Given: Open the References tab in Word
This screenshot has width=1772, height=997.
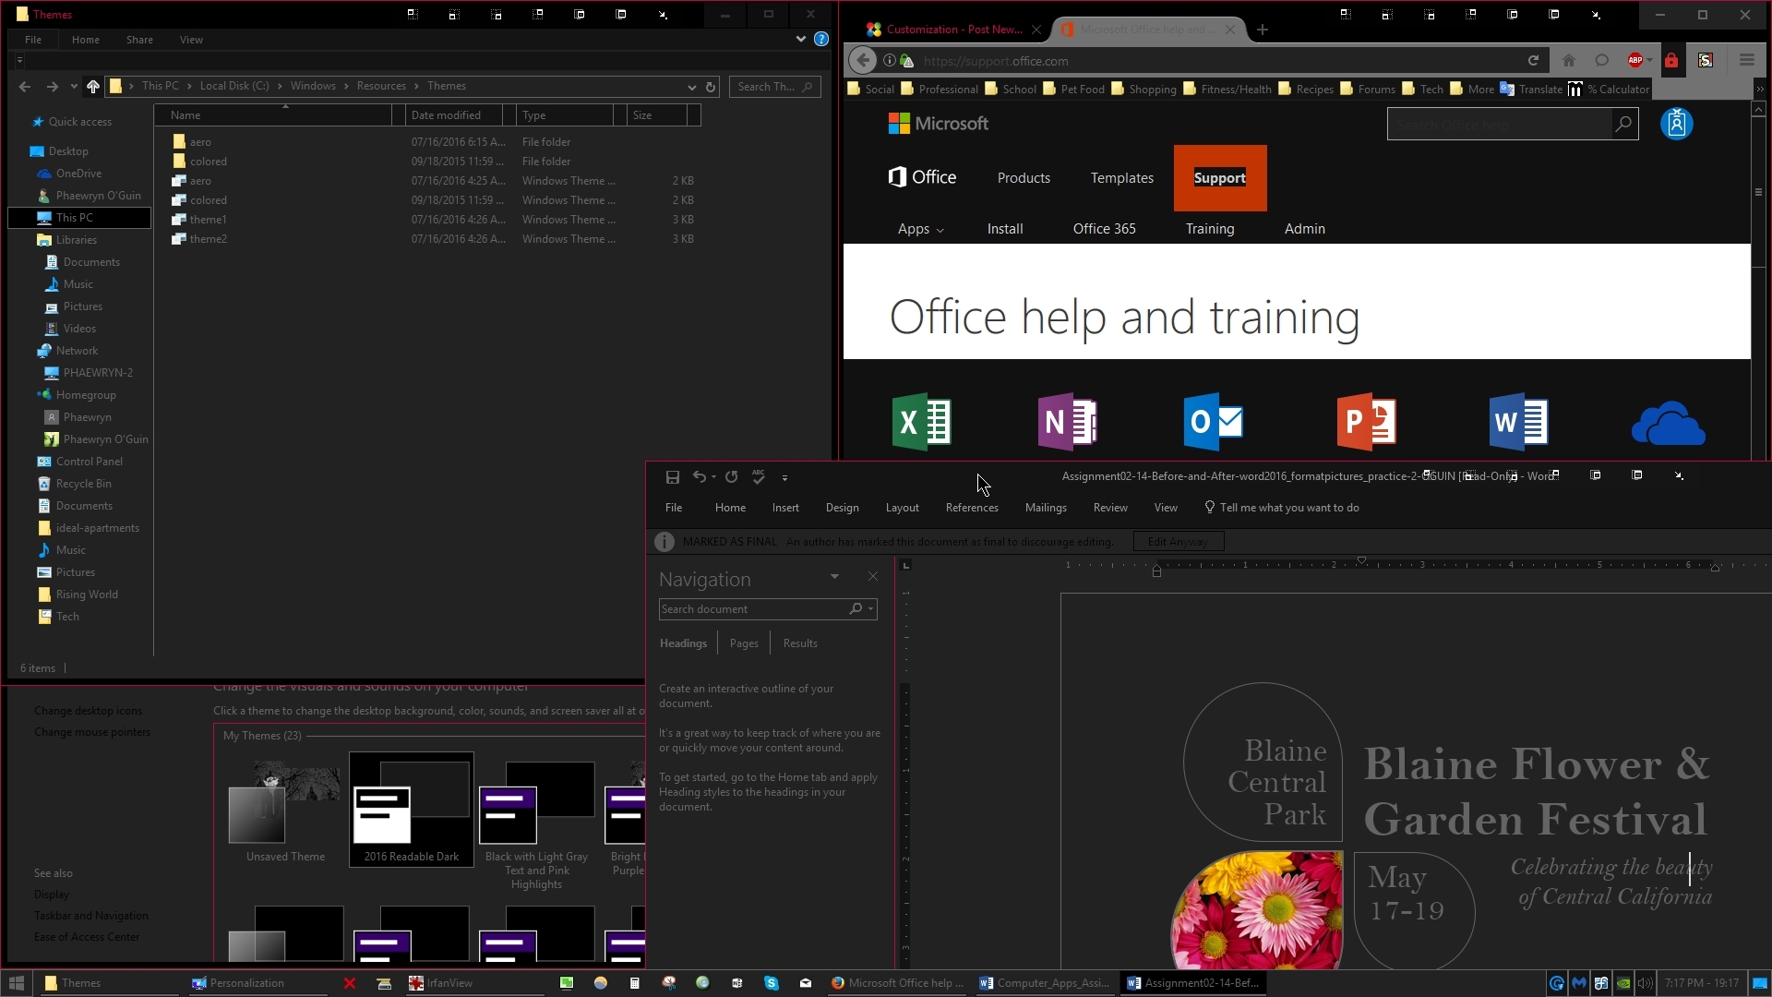Looking at the screenshot, I should [972, 508].
